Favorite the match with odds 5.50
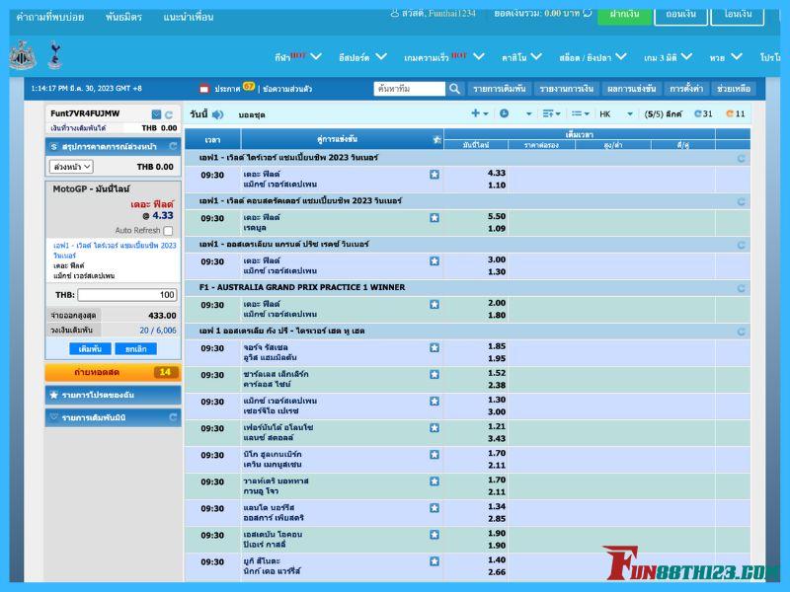 click(434, 217)
